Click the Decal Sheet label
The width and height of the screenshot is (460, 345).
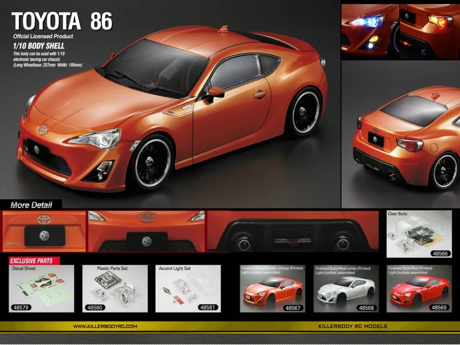coord(24,269)
